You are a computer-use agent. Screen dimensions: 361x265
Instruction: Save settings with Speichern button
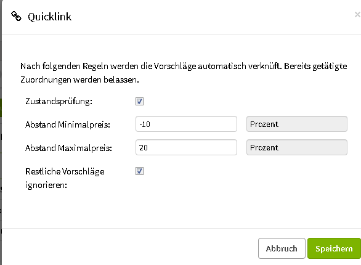pos(334,248)
